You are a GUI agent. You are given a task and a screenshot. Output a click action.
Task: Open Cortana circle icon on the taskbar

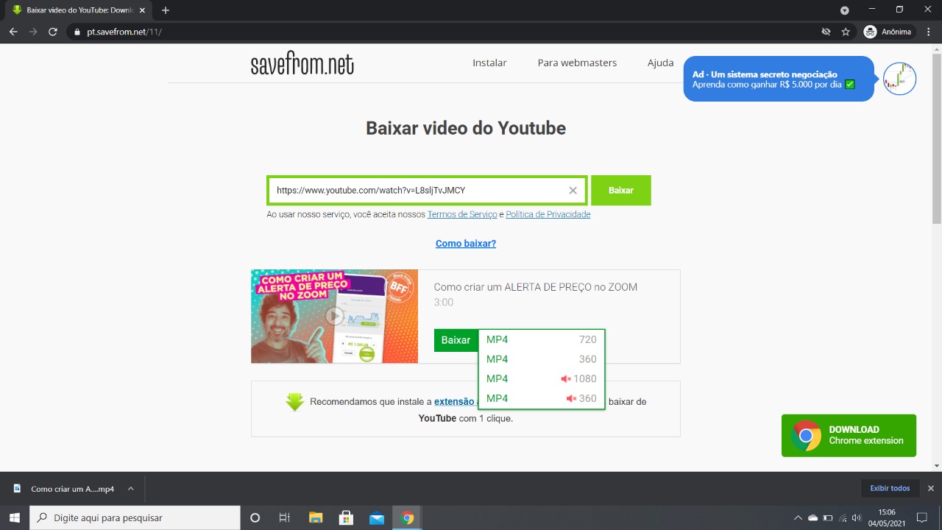(x=255, y=517)
